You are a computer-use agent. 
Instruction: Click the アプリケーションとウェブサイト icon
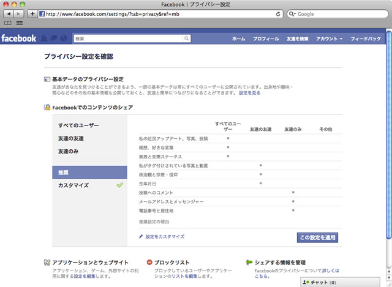coord(47,263)
